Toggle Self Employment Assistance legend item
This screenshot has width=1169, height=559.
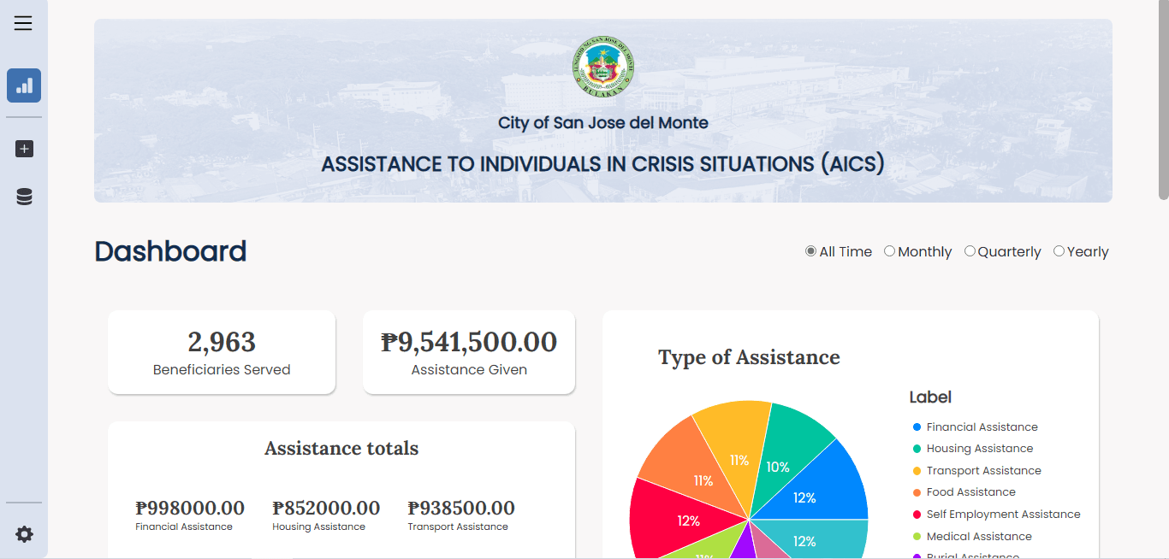pos(996,514)
